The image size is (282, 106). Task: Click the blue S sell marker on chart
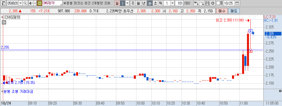pos(250,31)
